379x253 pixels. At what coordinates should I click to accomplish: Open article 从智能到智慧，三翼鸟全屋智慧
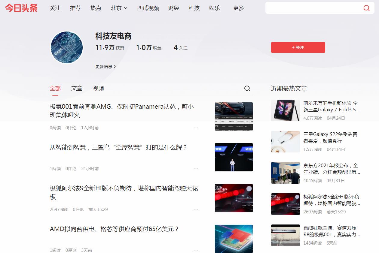click(119, 148)
